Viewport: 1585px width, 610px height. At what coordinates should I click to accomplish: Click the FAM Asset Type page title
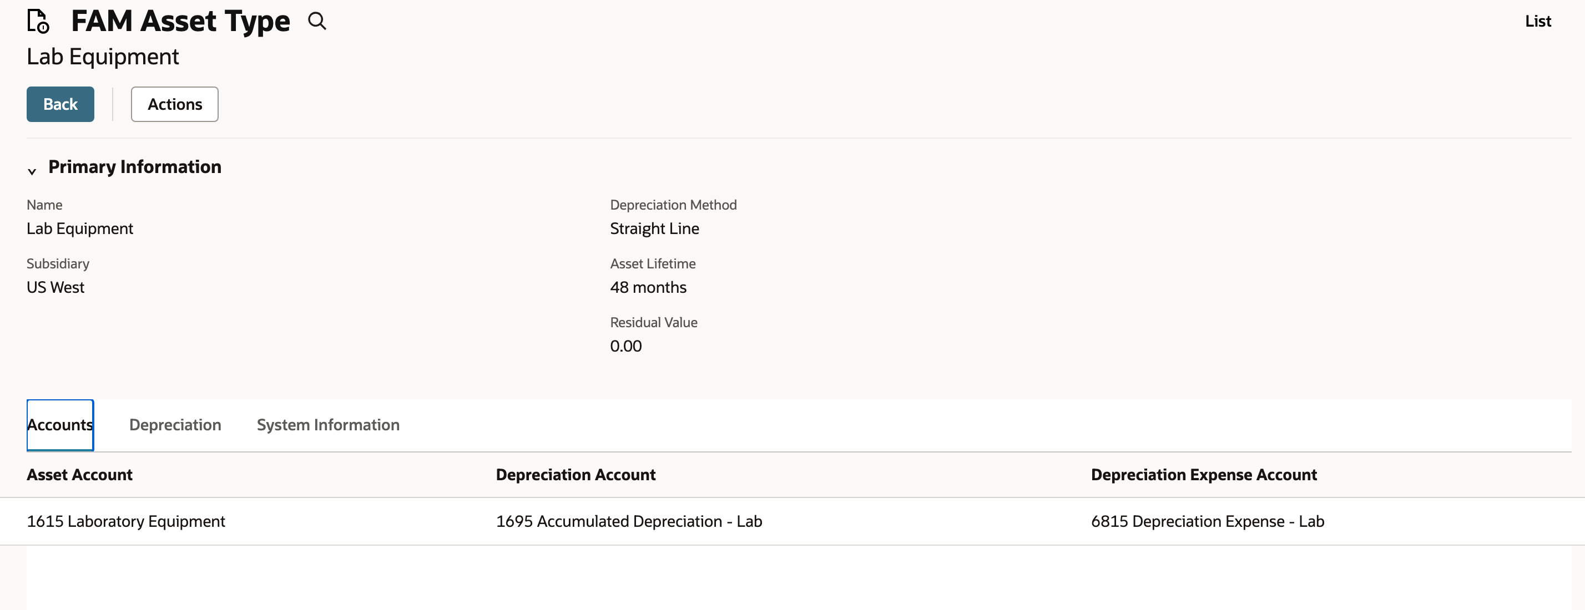tap(180, 21)
